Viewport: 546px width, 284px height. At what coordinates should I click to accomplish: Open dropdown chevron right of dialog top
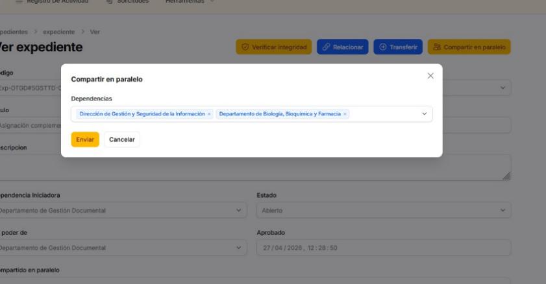[x=503, y=88]
